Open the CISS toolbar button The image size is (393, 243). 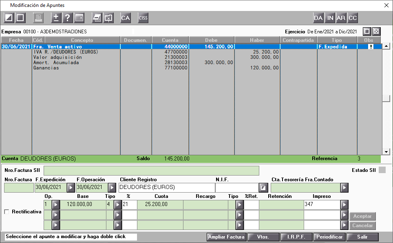point(143,18)
